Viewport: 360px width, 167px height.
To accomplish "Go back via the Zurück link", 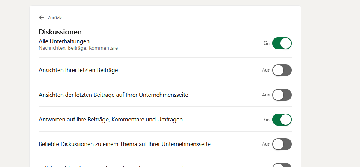I will coord(54,18).
